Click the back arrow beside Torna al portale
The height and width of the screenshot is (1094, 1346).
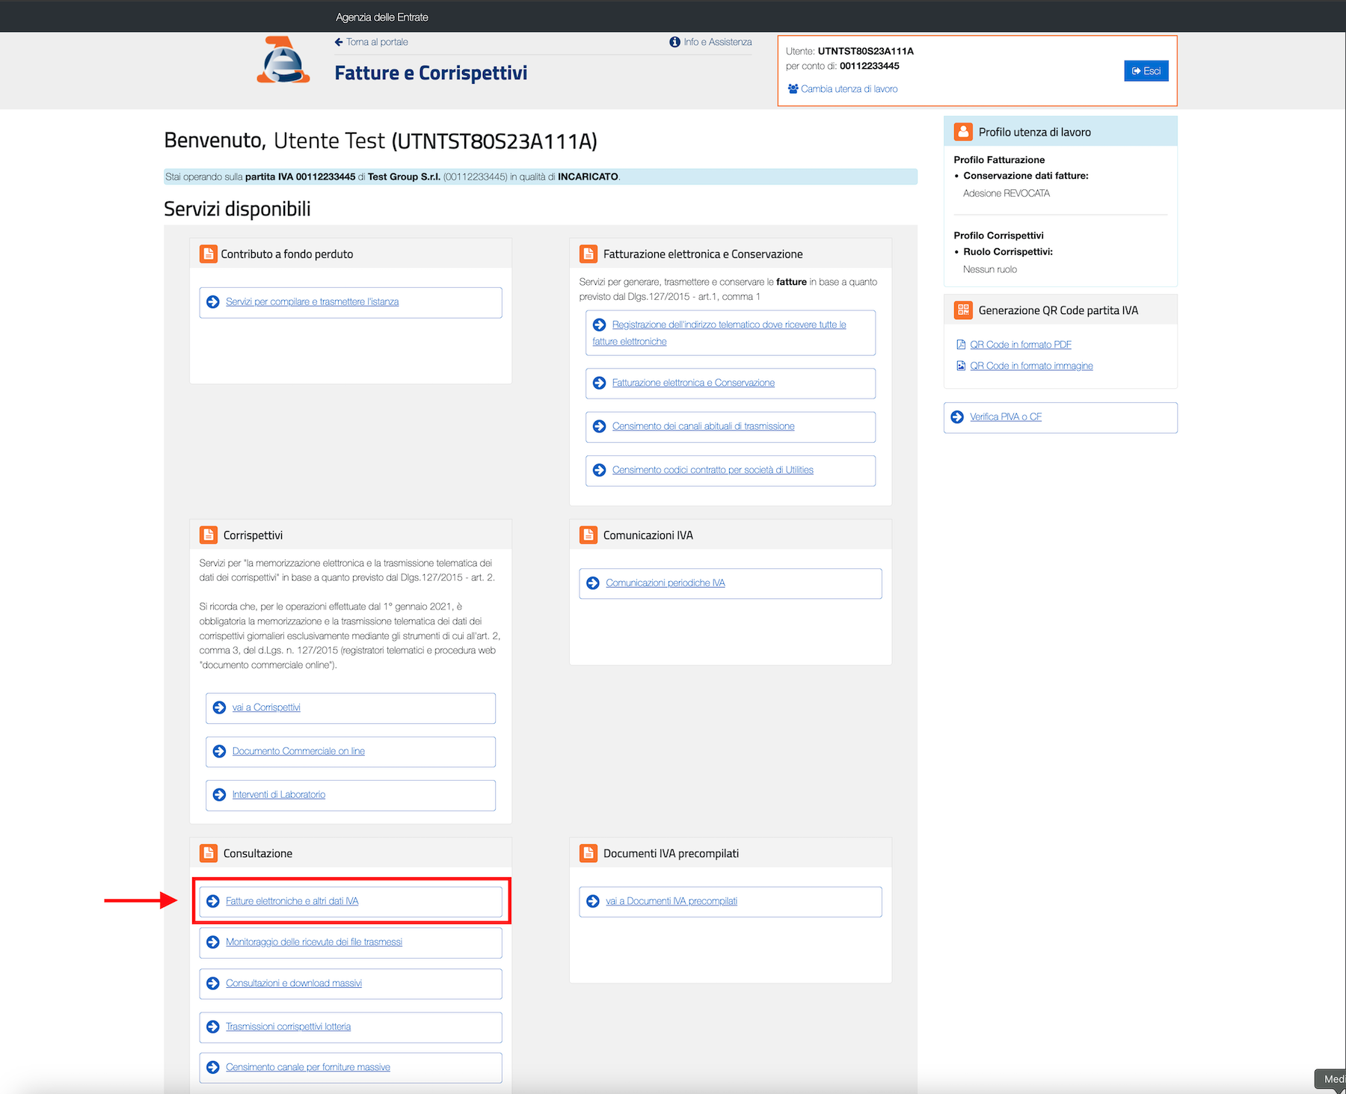point(339,42)
